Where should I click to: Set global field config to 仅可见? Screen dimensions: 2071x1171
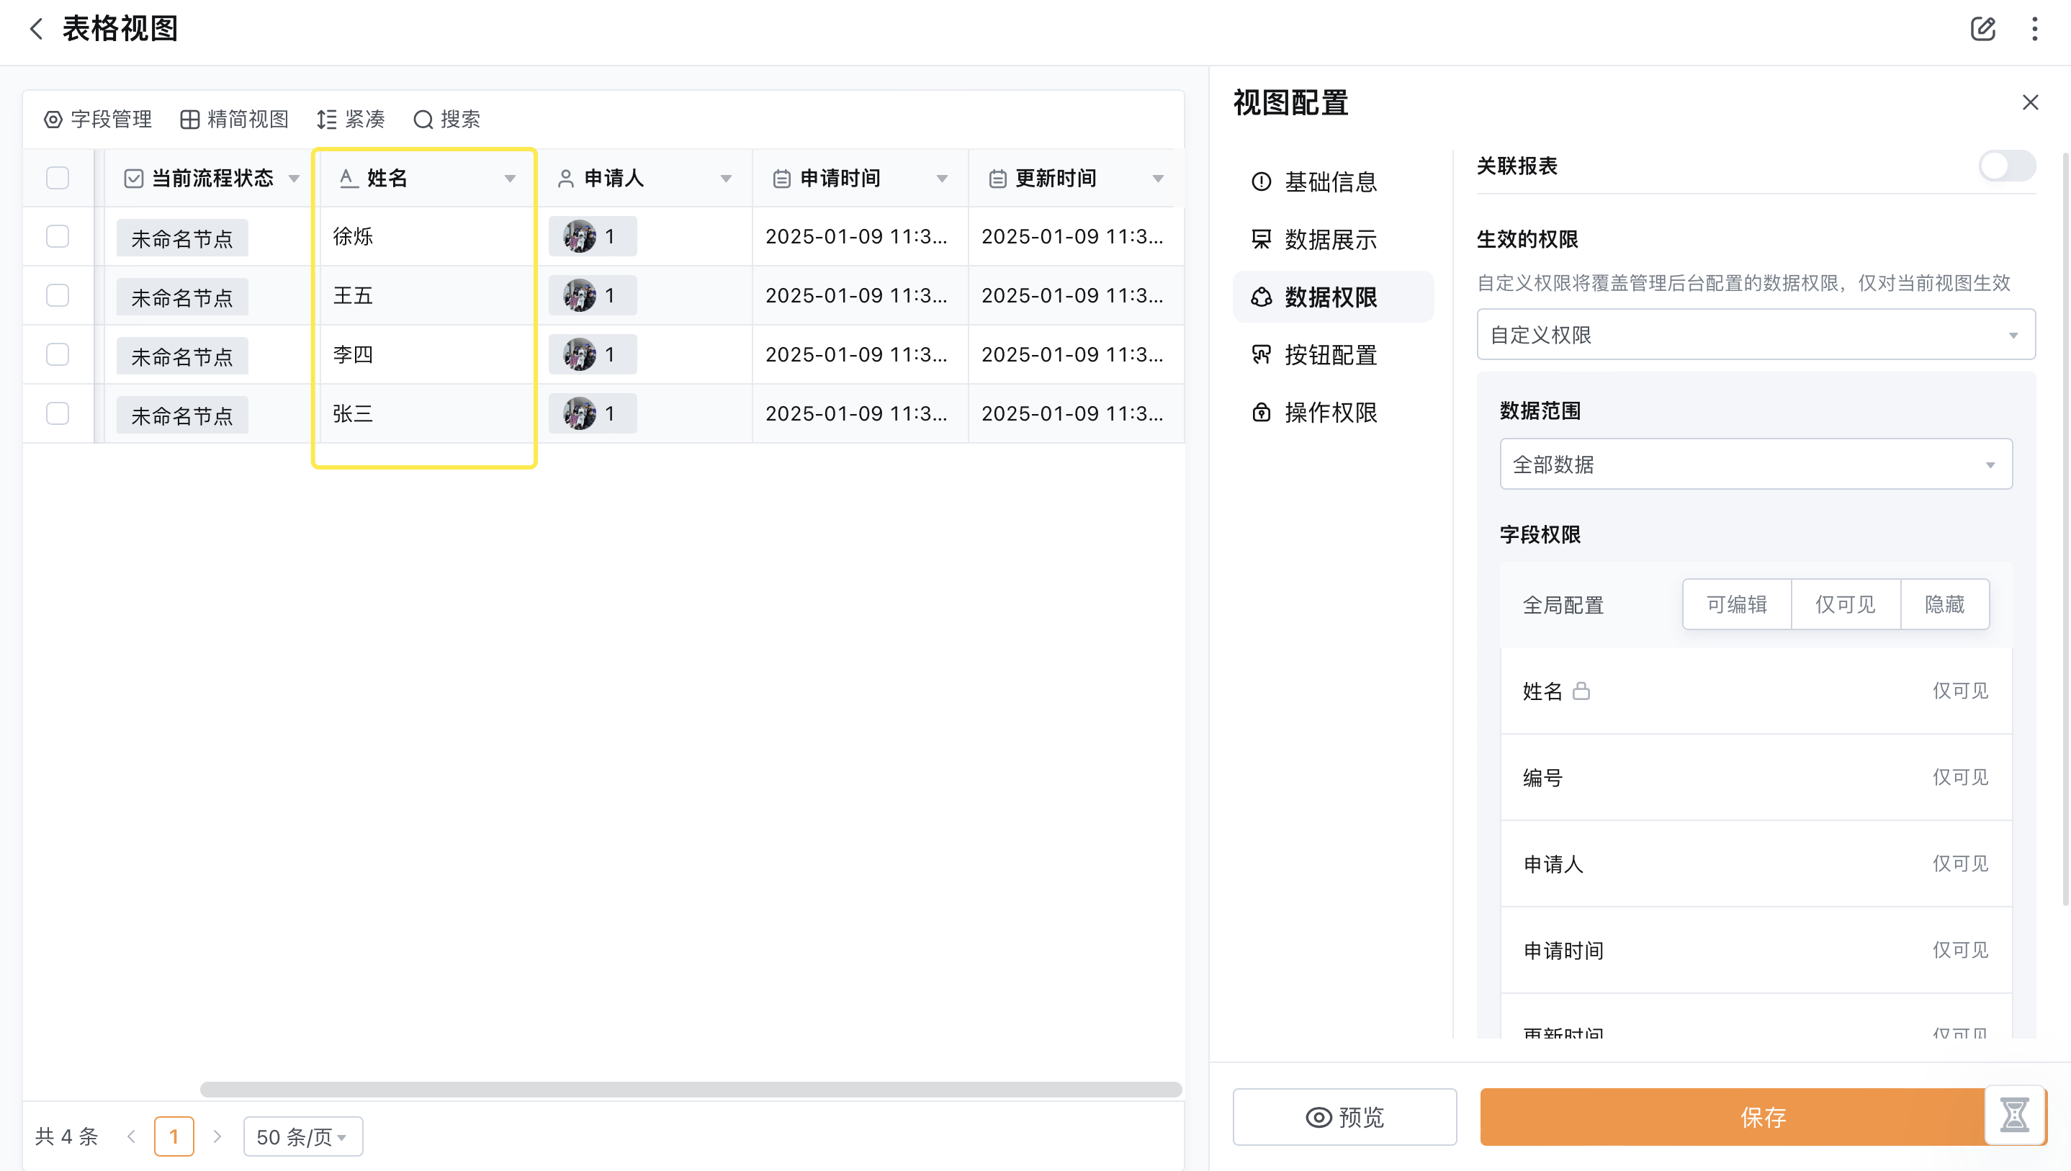(x=1845, y=604)
